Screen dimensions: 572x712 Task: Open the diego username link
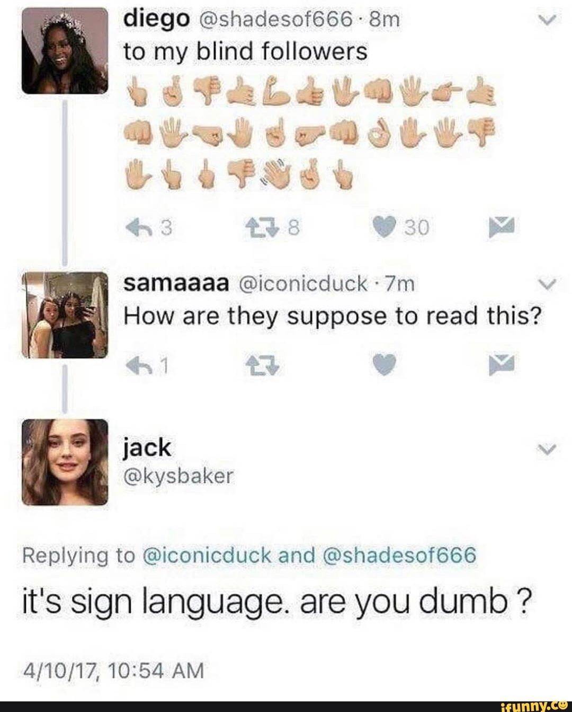tap(155, 20)
